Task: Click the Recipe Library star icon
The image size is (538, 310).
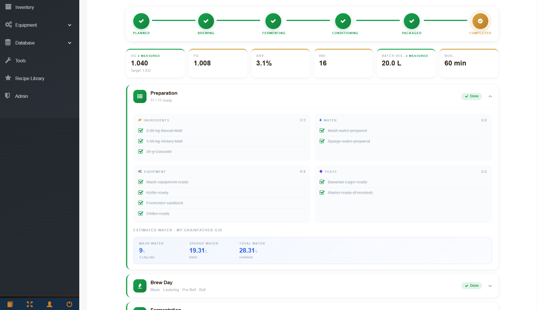Action: click(8, 78)
